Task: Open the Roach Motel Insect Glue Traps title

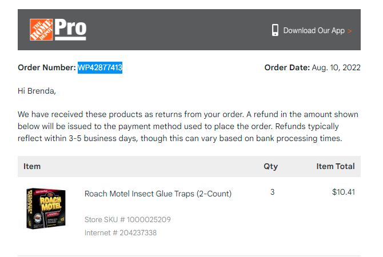Action: pos(158,194)
